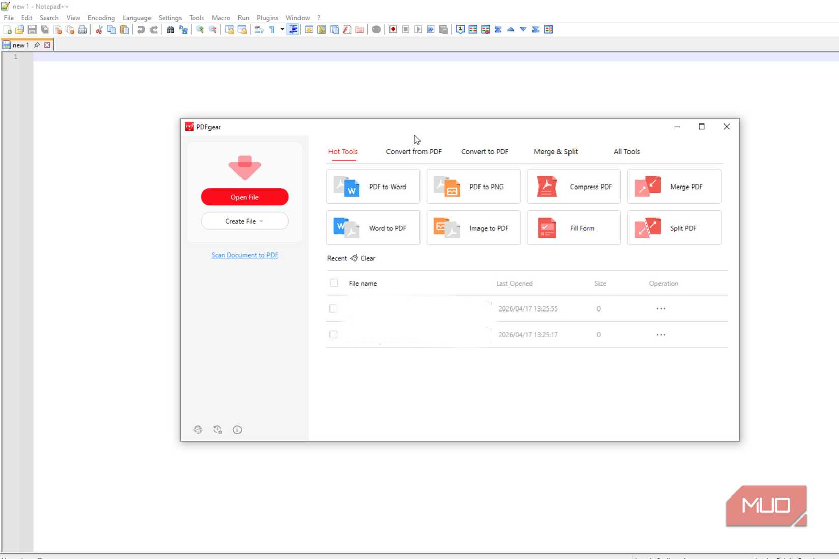Image resolution: width=839 pixels, height=559 pixels.
Task: Click the Playback macro icon in Notepad++
Action: pyautogui.click(x=418, y=29)
